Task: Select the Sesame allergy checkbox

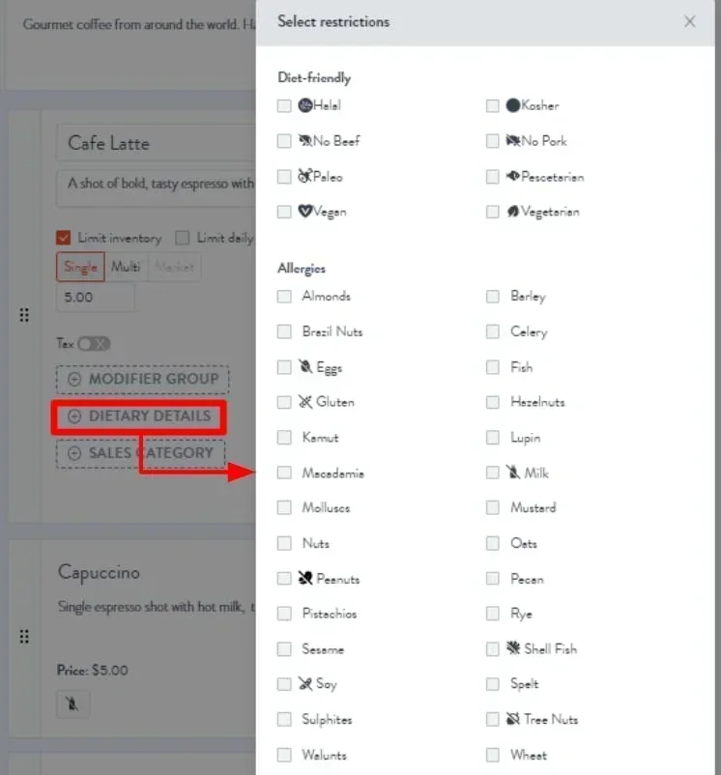Action: [284, 648]
